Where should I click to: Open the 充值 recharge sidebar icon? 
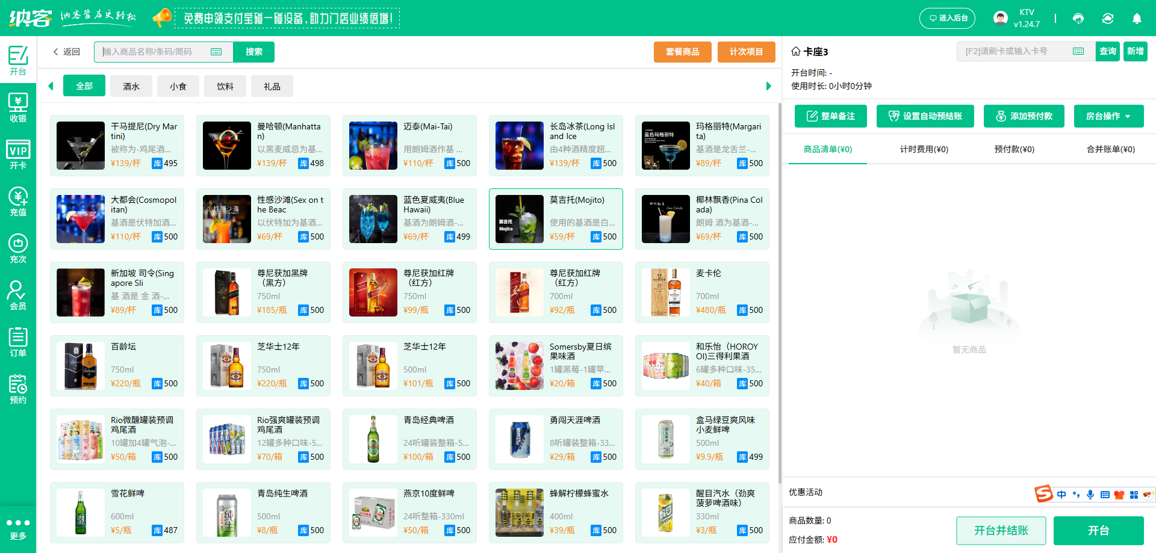18,201
